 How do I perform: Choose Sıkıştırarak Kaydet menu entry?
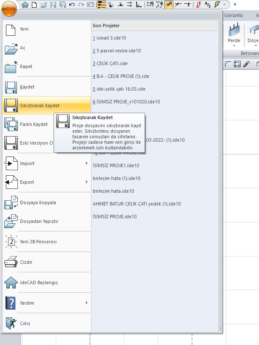click(46, 105)
